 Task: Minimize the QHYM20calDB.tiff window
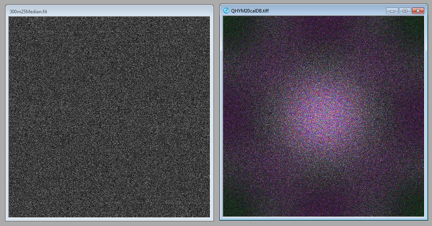tap(392, 11)
